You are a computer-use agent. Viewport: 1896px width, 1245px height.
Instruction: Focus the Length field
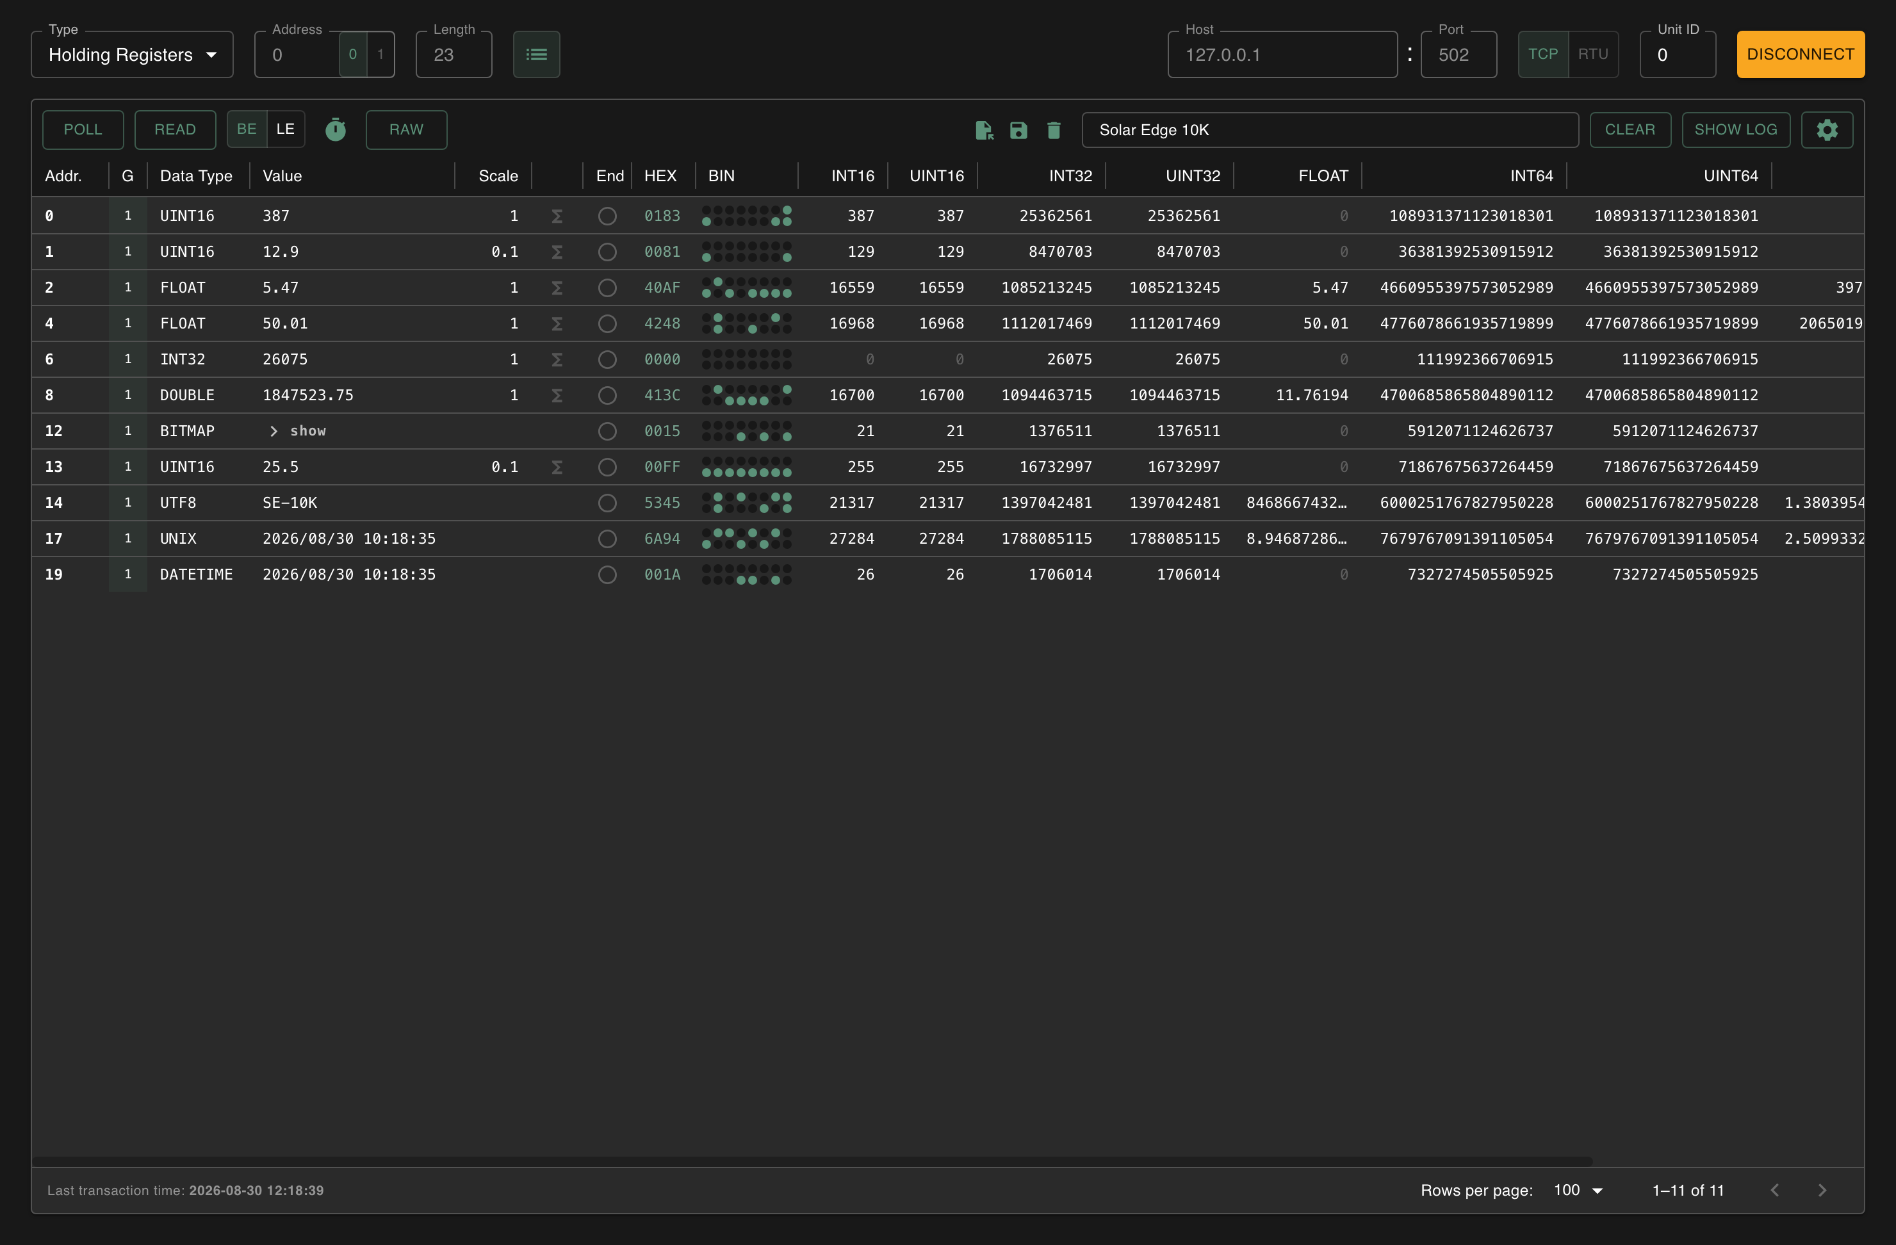(454, 54)
